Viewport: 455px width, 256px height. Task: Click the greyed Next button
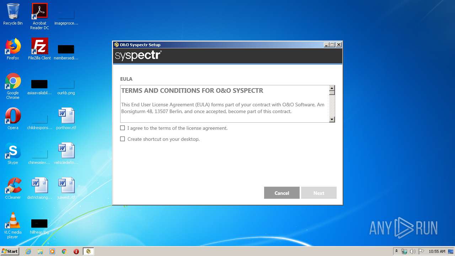[319, 193]
